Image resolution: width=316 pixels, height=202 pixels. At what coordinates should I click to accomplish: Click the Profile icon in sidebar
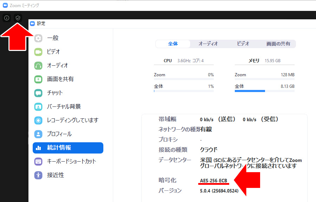pyautogui.click(x=38, y=134)
